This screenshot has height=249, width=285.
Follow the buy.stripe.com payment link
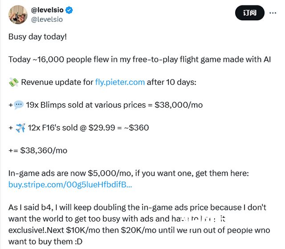pyautogui.click(x=70, y=184)
